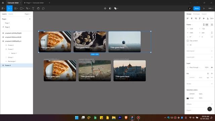The height and width of the screenshot is (121, 215).
Task: Open a new file tab with plus
Action: point(49,3)
